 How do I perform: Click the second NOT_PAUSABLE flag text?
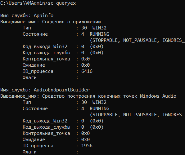(x=140, y=115)
